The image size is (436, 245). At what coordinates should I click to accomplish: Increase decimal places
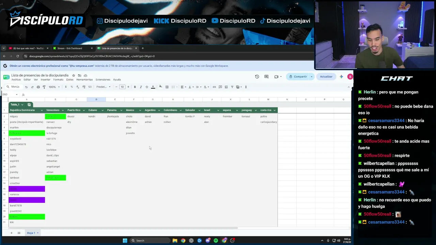click(x=84, y=87)
